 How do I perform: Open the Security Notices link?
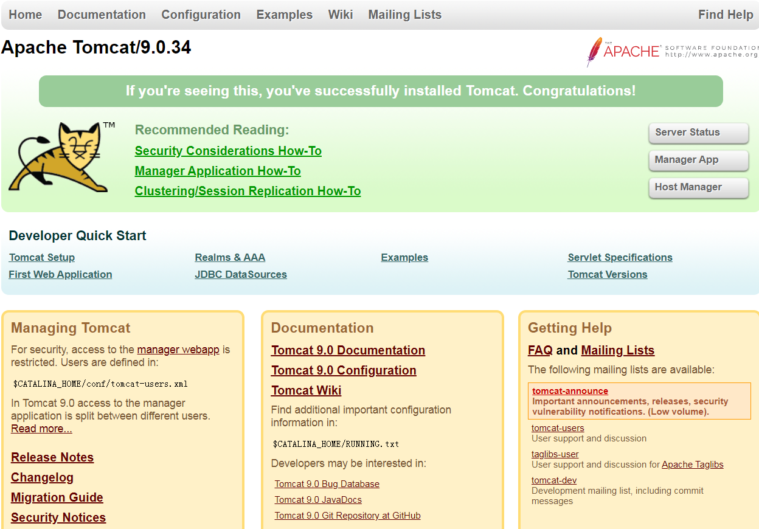click(58, 517)
